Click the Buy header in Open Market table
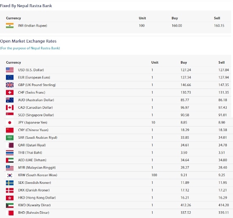The image size is (233, 218). click(184, 62)
